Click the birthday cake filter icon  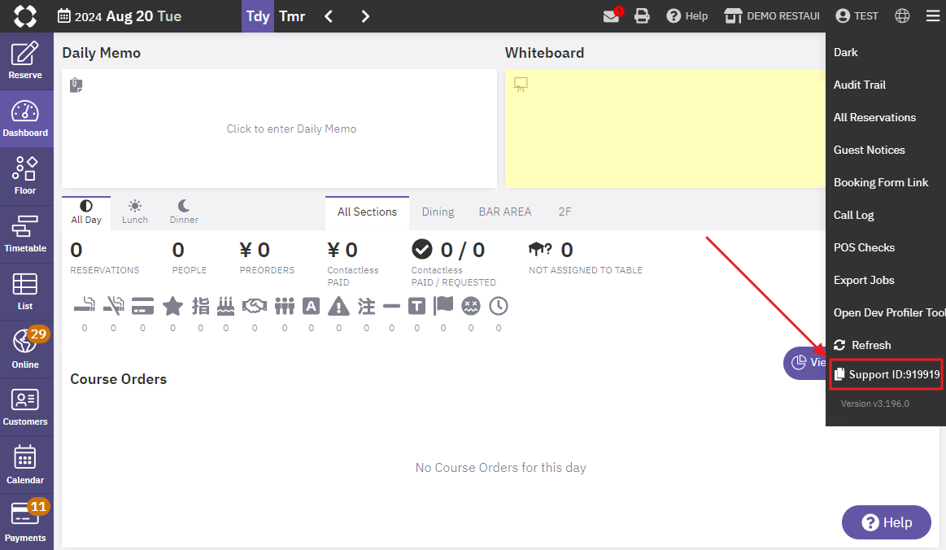click(x=225, y=306)
